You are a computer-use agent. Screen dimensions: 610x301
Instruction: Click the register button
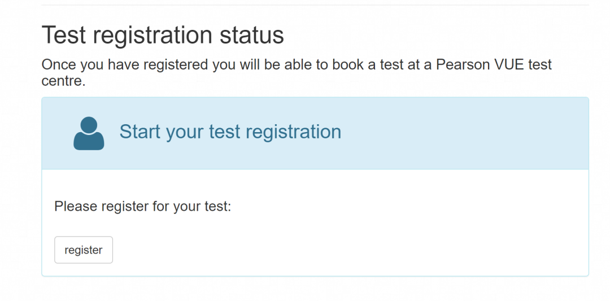coord(84,250)
